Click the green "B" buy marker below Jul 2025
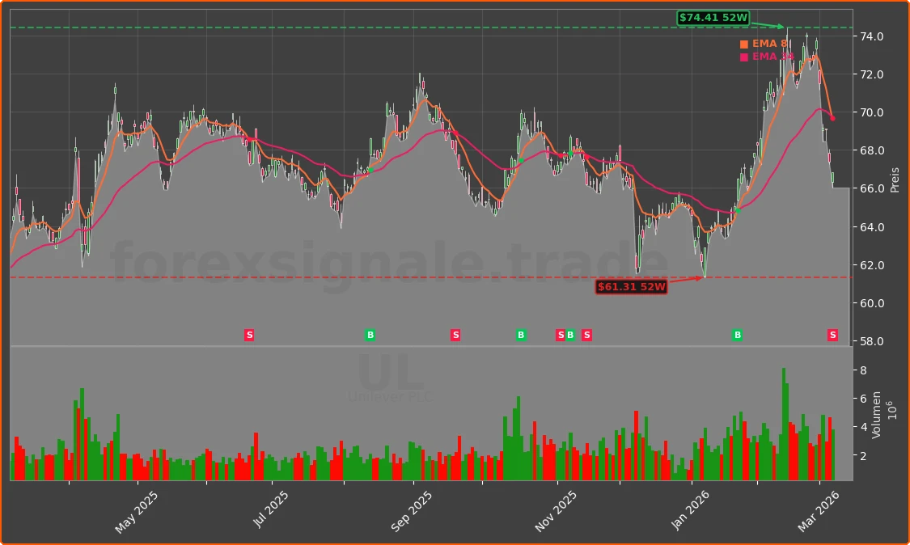The width and height of the screenshot is (910, 545). point(370,334)
